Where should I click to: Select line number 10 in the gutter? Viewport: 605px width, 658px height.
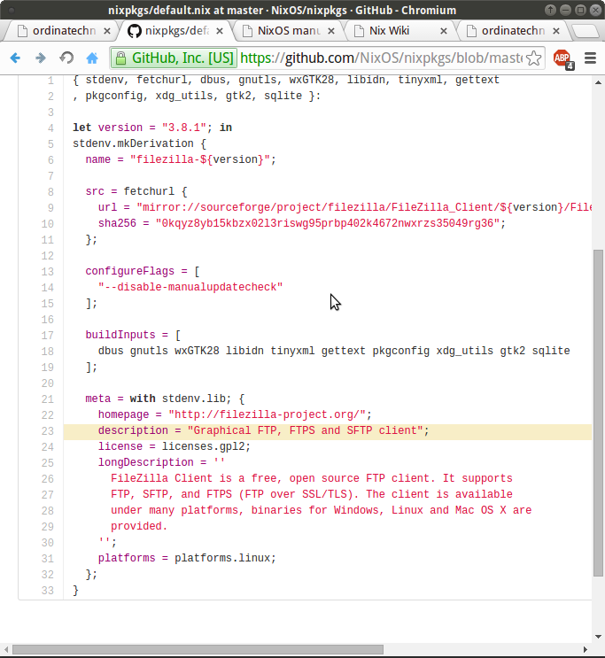48,224
